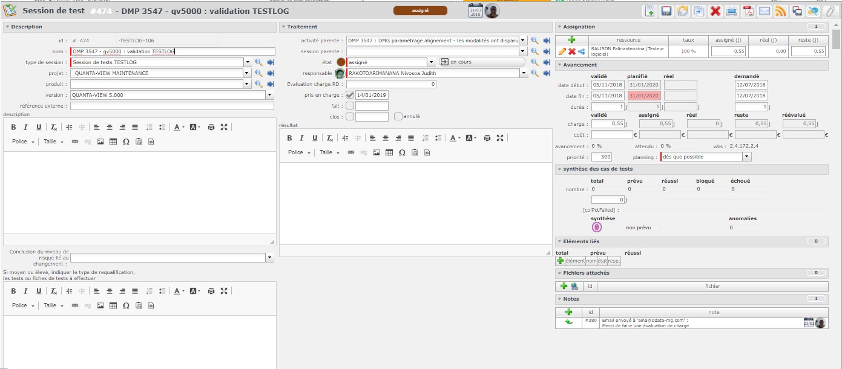Open the 'état' dropdown showing assigné
842x369 pixels.
431,62
